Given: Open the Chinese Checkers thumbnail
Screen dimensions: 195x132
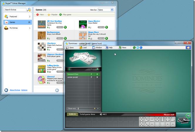Looking at the screenshot, I should point(42,57).
